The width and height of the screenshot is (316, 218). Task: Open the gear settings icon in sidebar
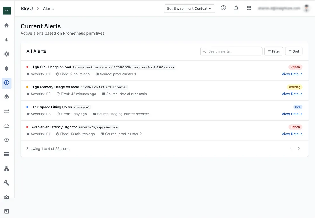point(7,54)
